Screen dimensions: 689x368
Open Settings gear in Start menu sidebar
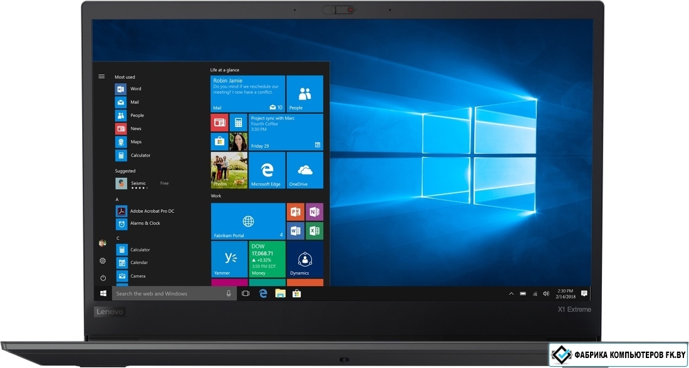pyautogui.click(x=103, y=260)
